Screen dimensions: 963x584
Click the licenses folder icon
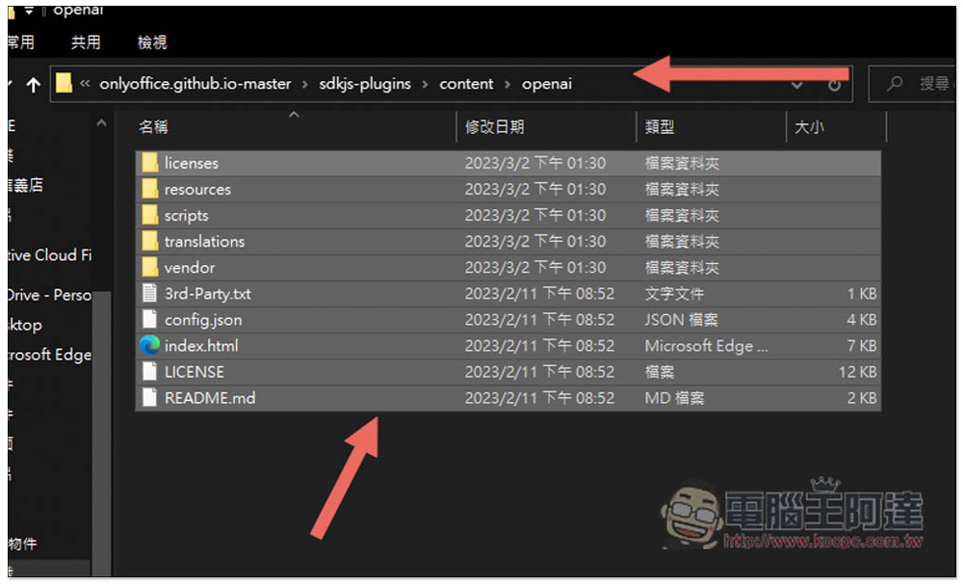pos(150,163)
